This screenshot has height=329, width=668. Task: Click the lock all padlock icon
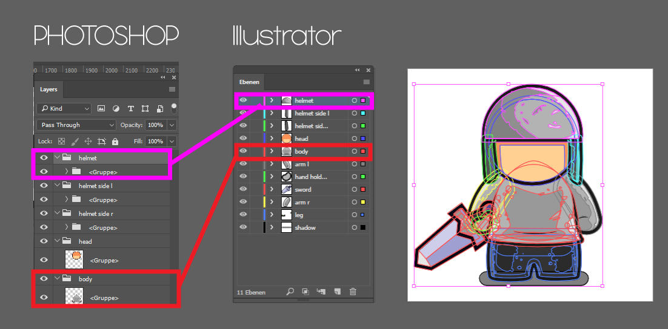click(x=115, y=141)
